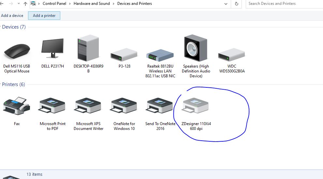Screen dimensions: 323x179
Task: Open the recent locations dropdown arrow
Action: (19, 4)
